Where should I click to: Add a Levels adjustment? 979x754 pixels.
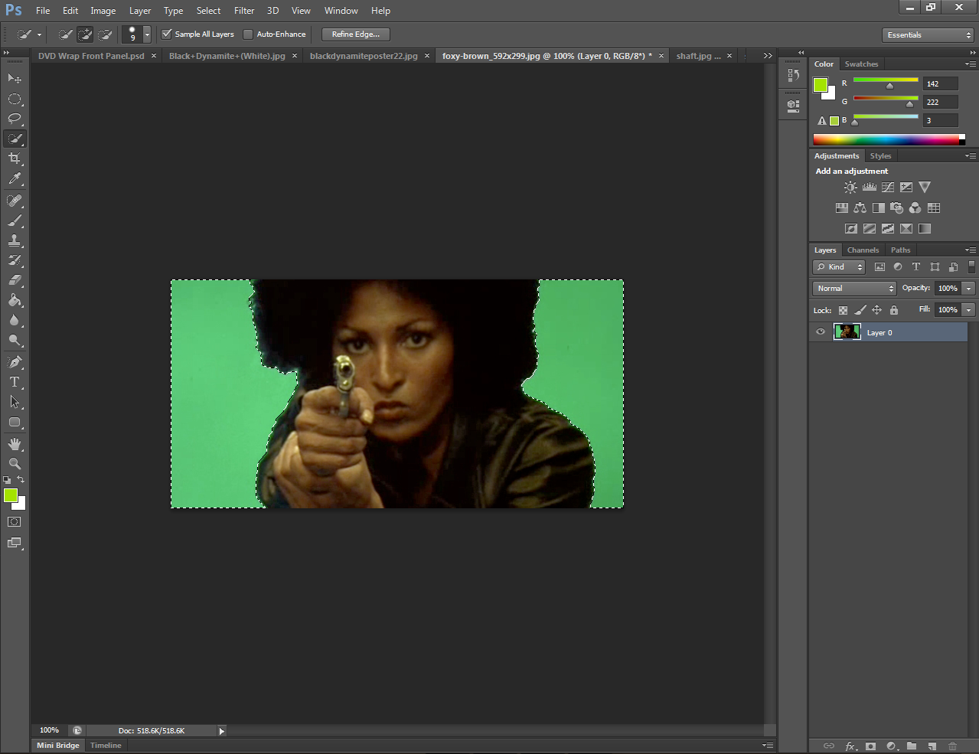pos(870,187)
